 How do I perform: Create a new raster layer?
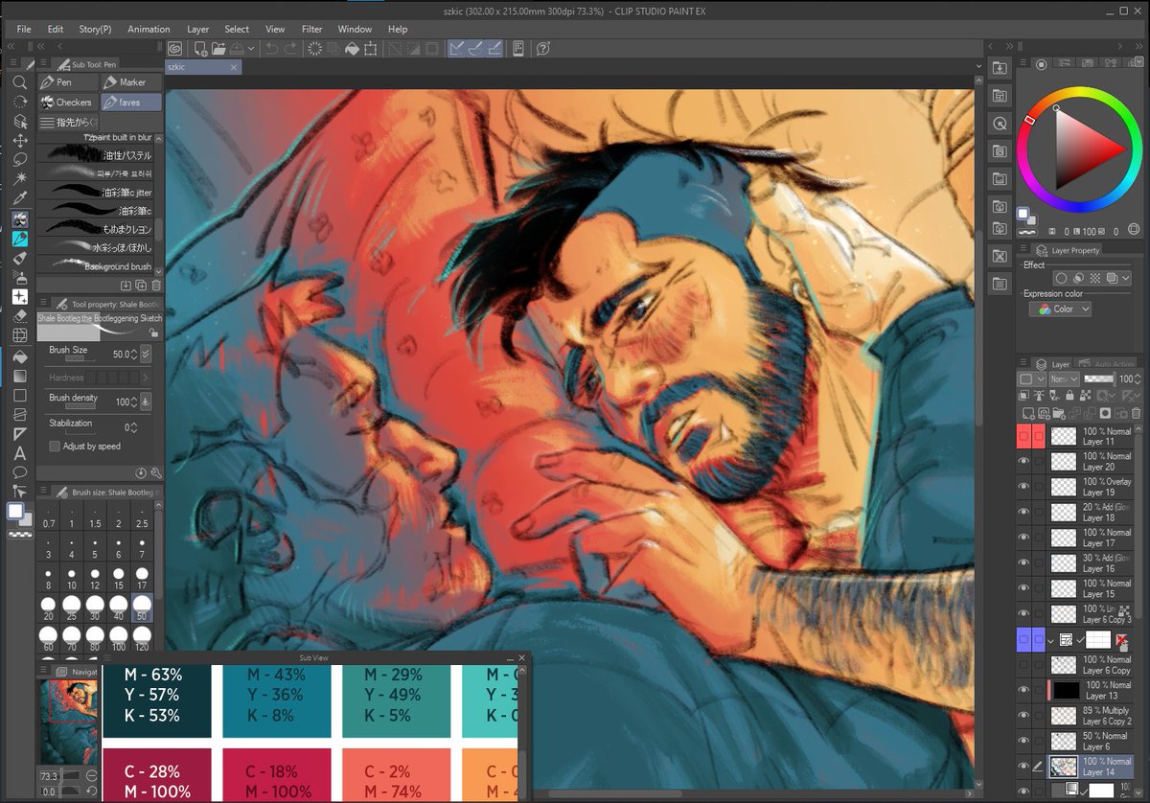pyautogui.click(x=1026, y=413)
